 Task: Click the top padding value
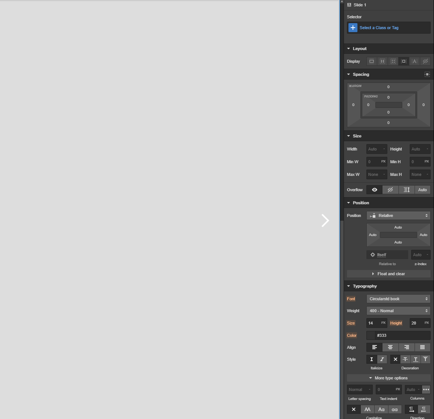click(x=388, y=97)
